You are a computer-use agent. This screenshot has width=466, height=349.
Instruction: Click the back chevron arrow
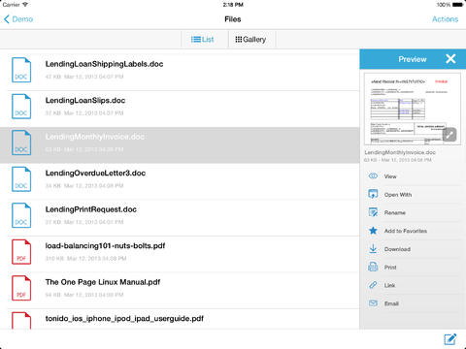point(7,19)
